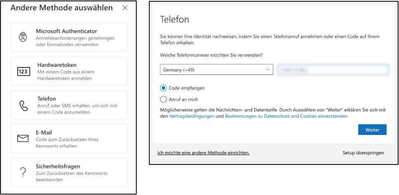Open Bestimmungen zu Datenschutz und Cookies link
The image size is (399, 195).
click(286, 116)
